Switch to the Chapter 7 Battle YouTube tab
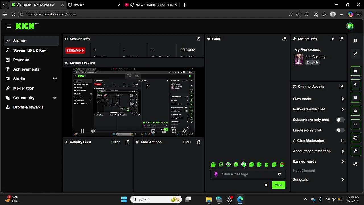This screenshot has height=205, width=364. (151, 5)
